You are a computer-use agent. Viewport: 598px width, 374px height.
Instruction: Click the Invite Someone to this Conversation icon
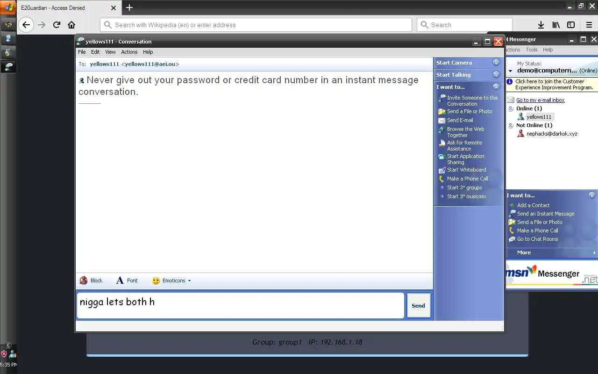(x=441, y=98)
